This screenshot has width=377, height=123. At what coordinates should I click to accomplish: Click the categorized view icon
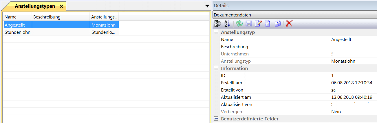[x=217, y=24]
